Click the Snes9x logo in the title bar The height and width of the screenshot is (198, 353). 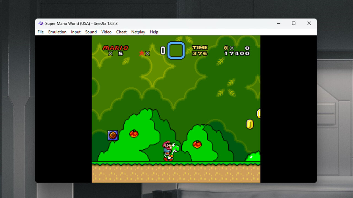[x=40, y=23]
